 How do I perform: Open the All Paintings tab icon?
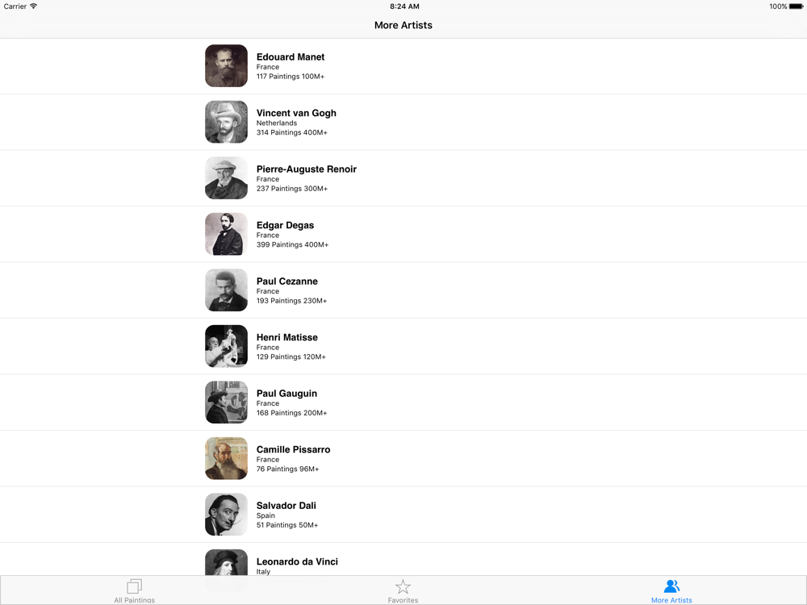click(x=134, y=586)
